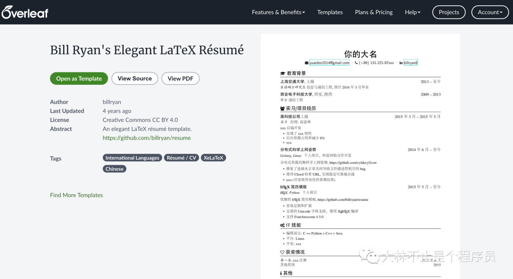Open the Projects page button

point(448,12)
